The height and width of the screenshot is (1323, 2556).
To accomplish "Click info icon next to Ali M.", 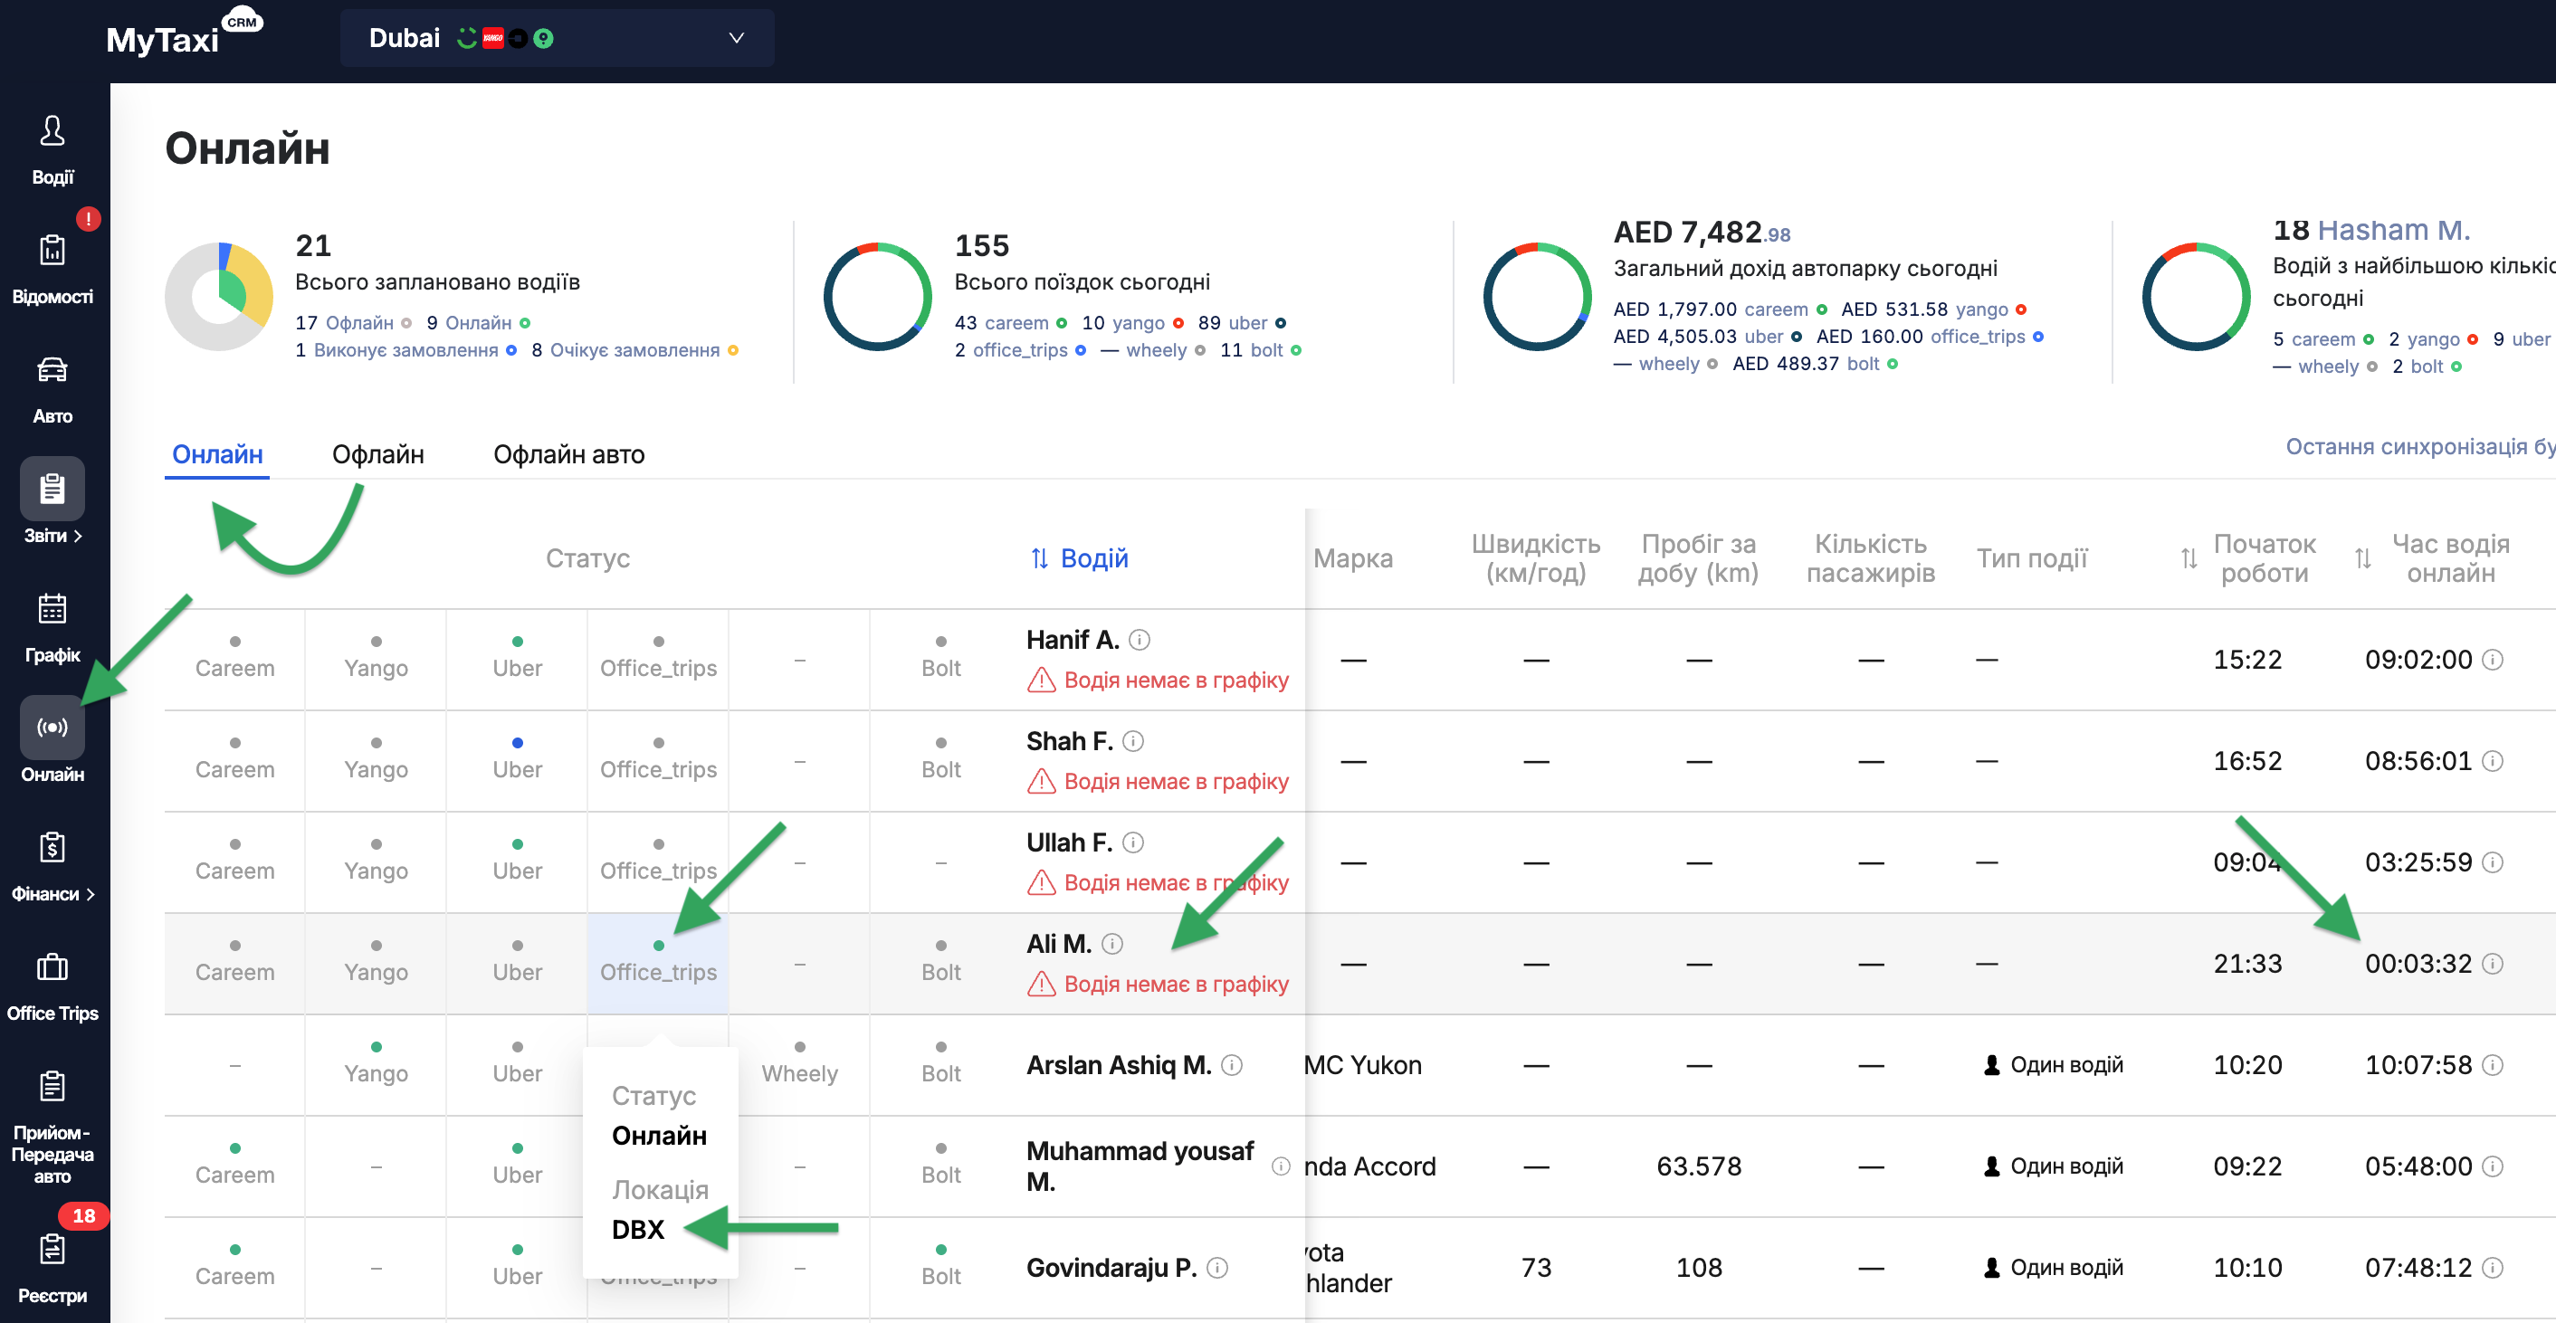I will pos(1112,943).
